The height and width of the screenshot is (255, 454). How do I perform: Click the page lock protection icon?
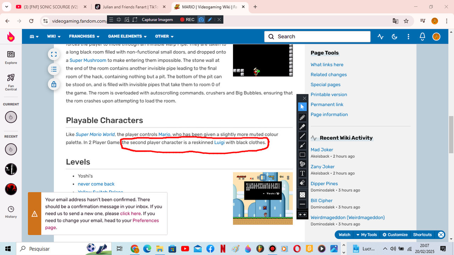pos(54,84)
